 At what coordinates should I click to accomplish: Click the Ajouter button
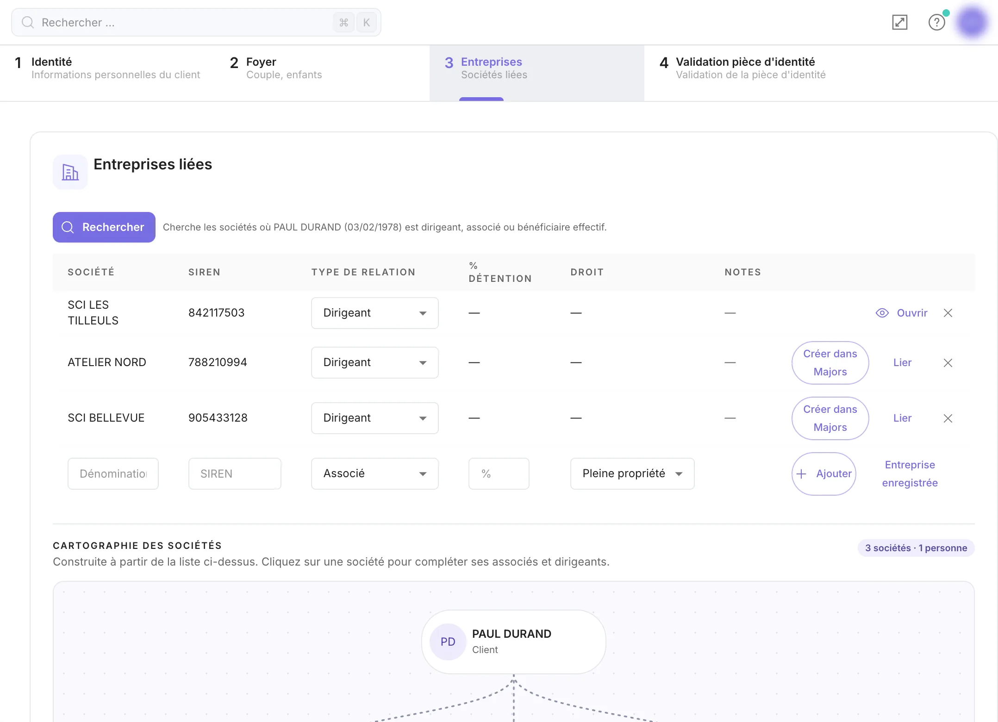click(x=824, y=474)
